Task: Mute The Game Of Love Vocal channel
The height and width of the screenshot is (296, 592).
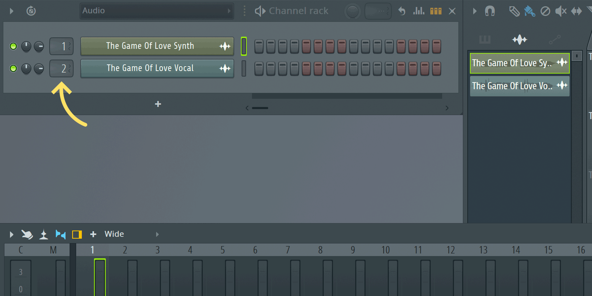Action: 13,68
